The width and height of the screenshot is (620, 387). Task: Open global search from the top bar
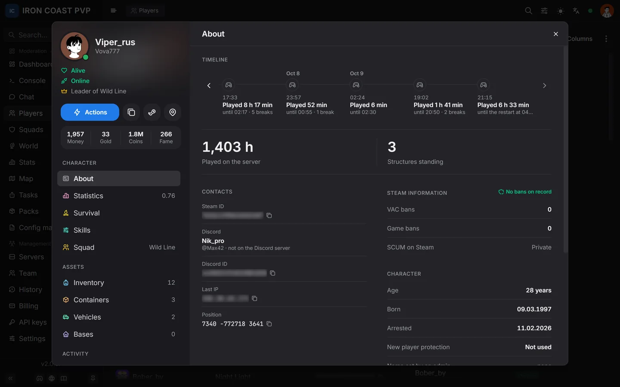[528, 11]
